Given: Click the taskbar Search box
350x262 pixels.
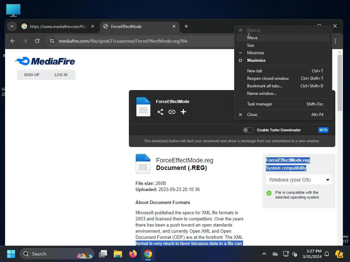Looking at the screenshot, I should click(x=57, y=254).
